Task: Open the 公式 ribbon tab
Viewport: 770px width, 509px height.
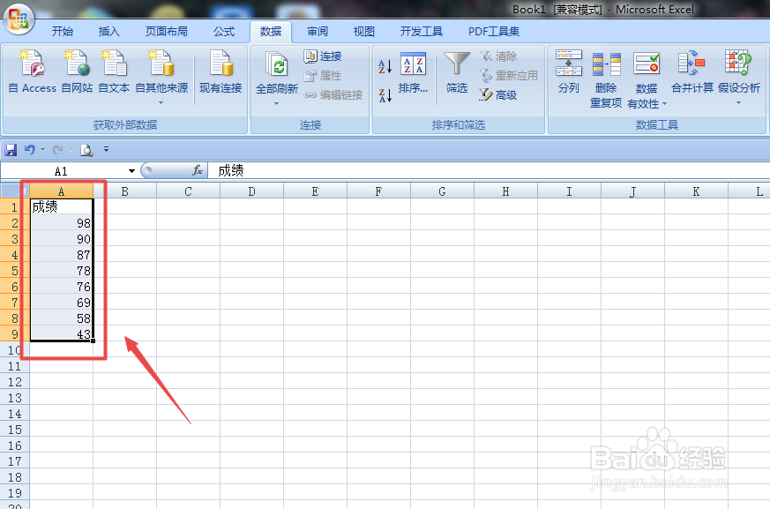Action: click(224, 31)
